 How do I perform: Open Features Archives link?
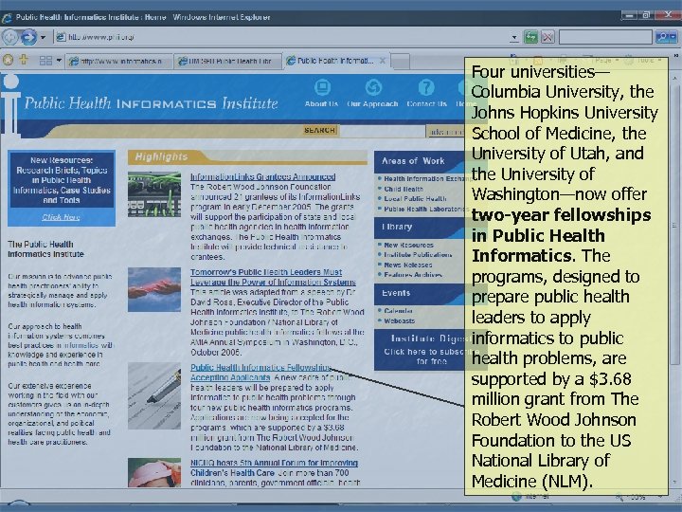click(413, 275)
